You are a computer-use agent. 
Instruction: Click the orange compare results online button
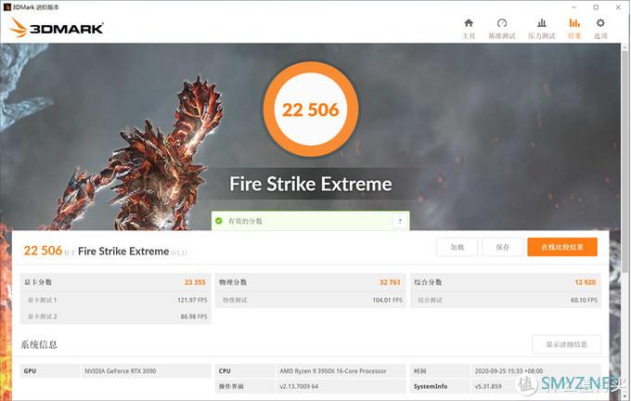pos(562,247)
